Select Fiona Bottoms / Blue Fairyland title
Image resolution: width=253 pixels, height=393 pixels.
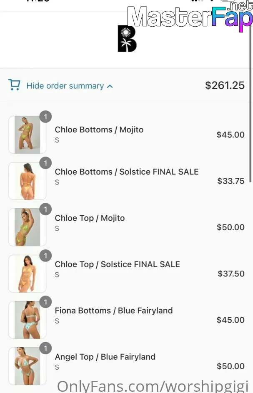coord(114,311)
